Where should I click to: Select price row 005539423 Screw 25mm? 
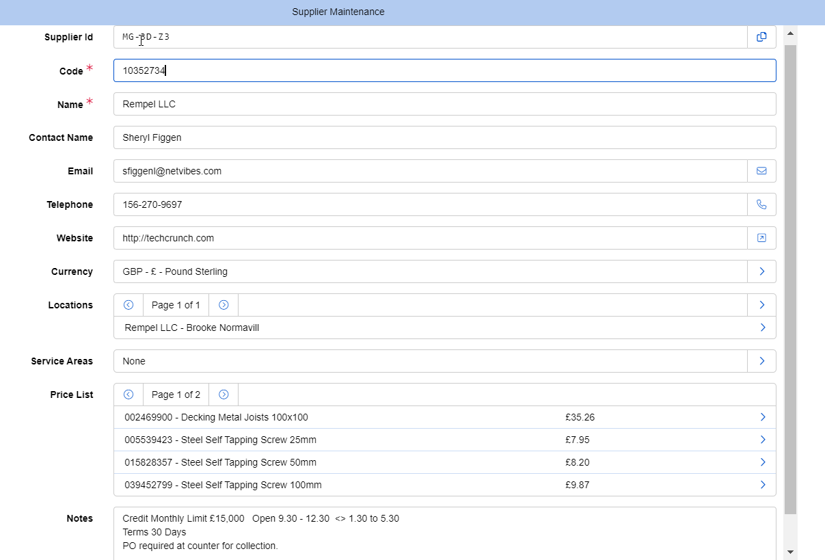click(x=445, y=440)
